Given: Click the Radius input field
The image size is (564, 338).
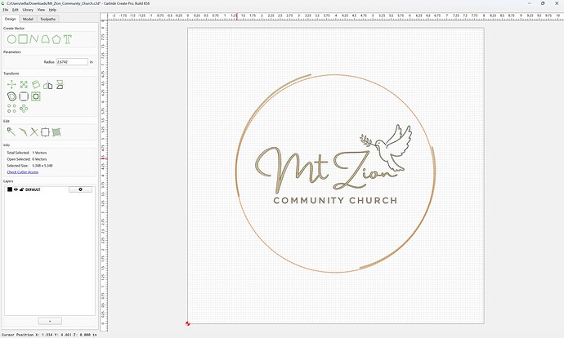Looking at the screenshot, I should 72,62.
